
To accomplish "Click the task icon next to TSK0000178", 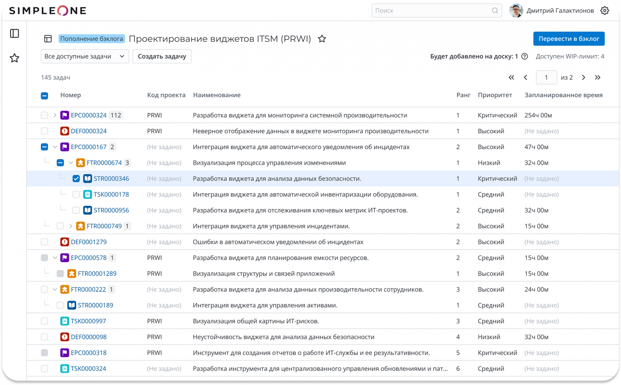I will click(87, 194).
